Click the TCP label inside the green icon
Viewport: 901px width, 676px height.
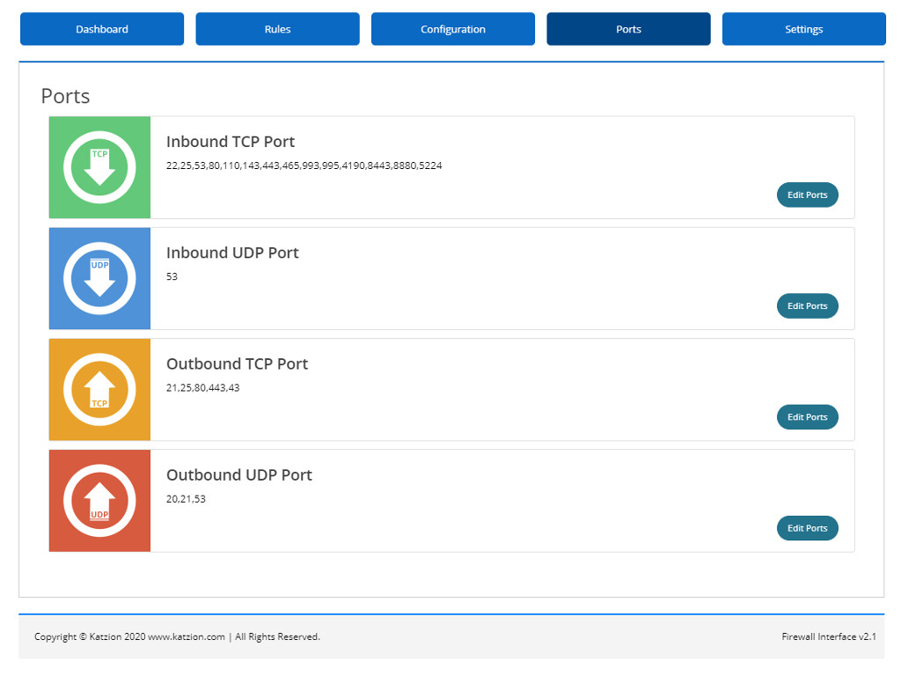click(99, 155)
